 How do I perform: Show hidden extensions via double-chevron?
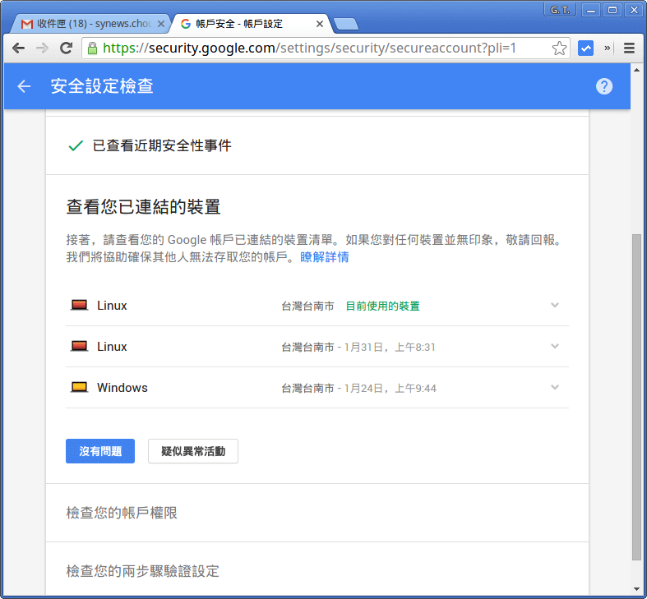click(x=607, y=48)
